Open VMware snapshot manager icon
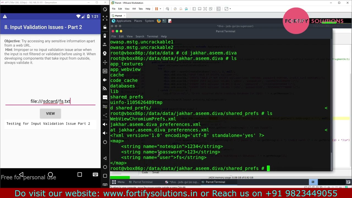This screenshot has height=198, width=352. [186, 9]
